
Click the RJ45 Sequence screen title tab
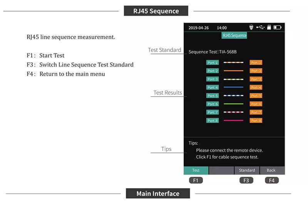[234, 35]
